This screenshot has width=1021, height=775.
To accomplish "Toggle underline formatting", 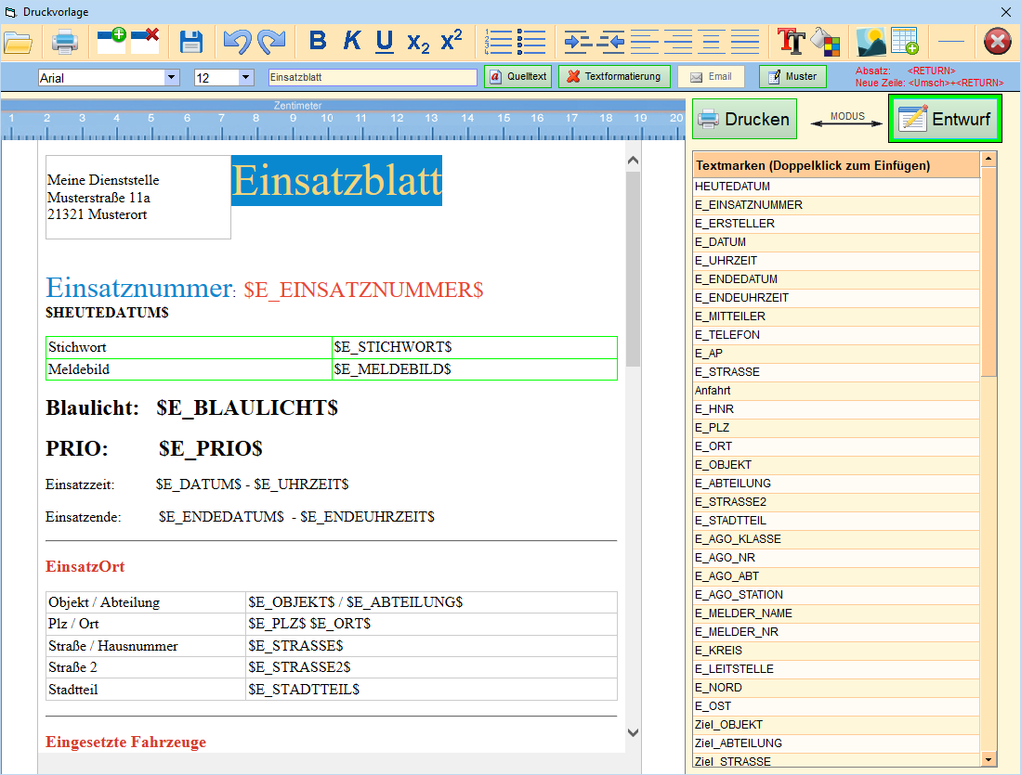I will coord(385,42).
